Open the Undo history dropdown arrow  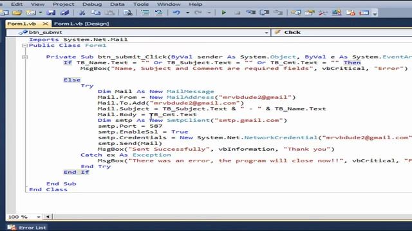(x=187, y=13)
